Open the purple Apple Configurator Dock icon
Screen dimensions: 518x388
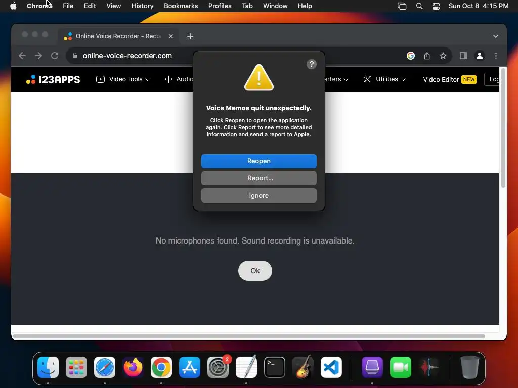pyautogui.click(x=372, y=367)
